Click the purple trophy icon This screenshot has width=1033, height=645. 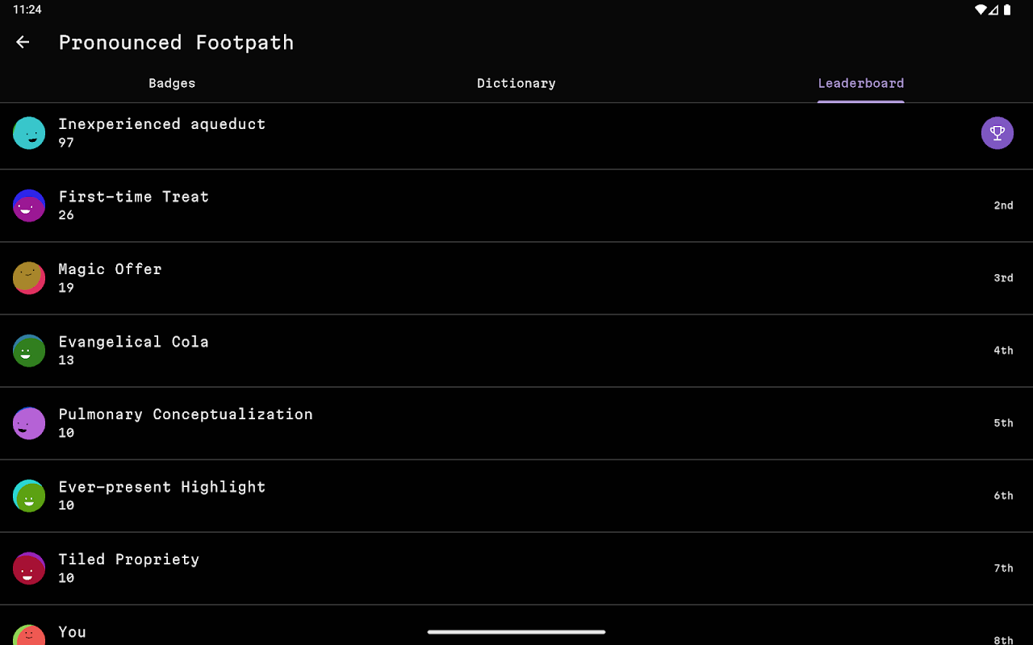997,133
